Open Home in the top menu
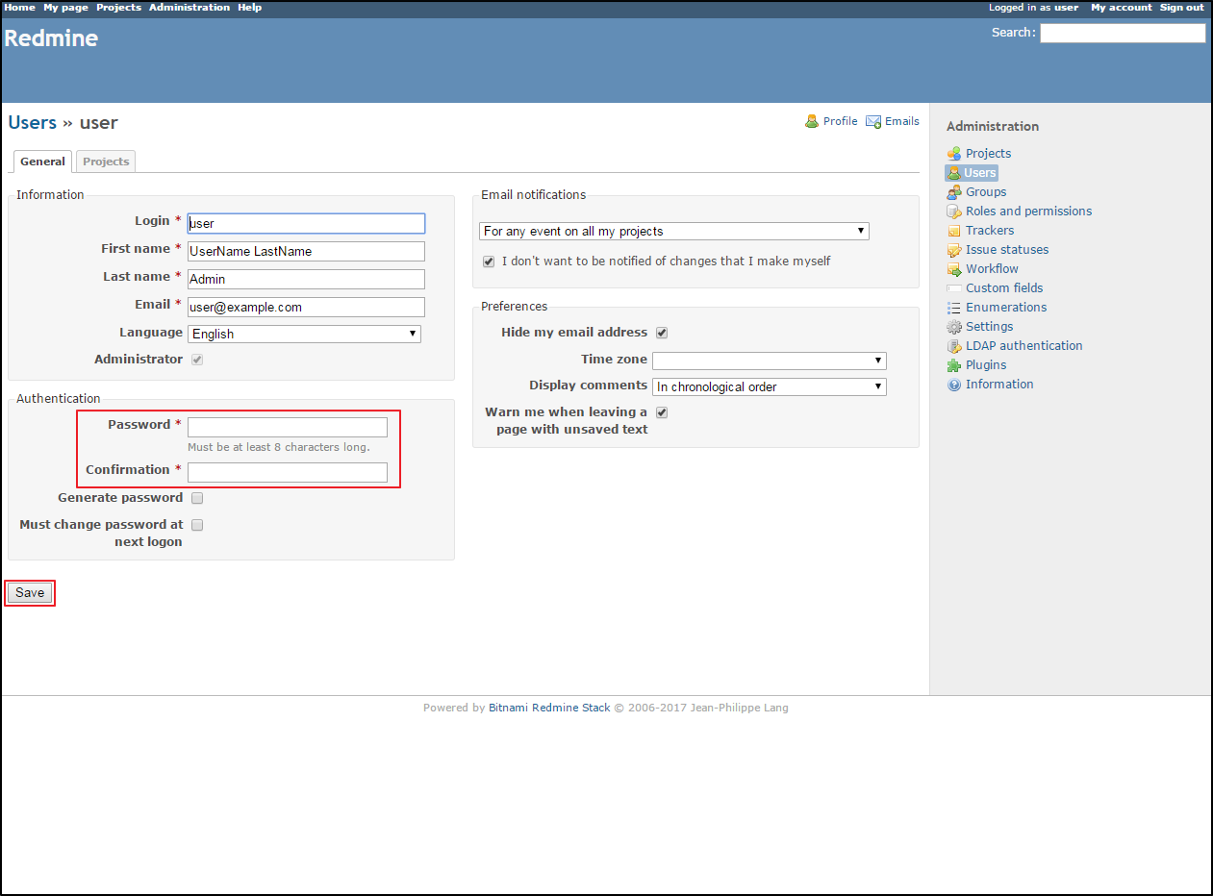1213x896 pixels. (x=20, y=7)
